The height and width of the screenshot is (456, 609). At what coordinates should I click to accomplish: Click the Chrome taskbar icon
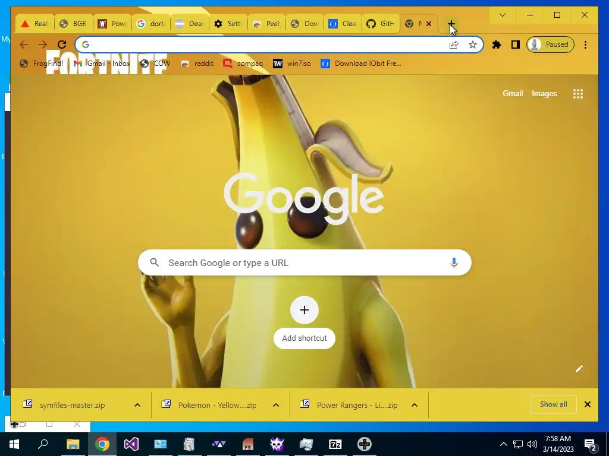click(x=102, y=444)
